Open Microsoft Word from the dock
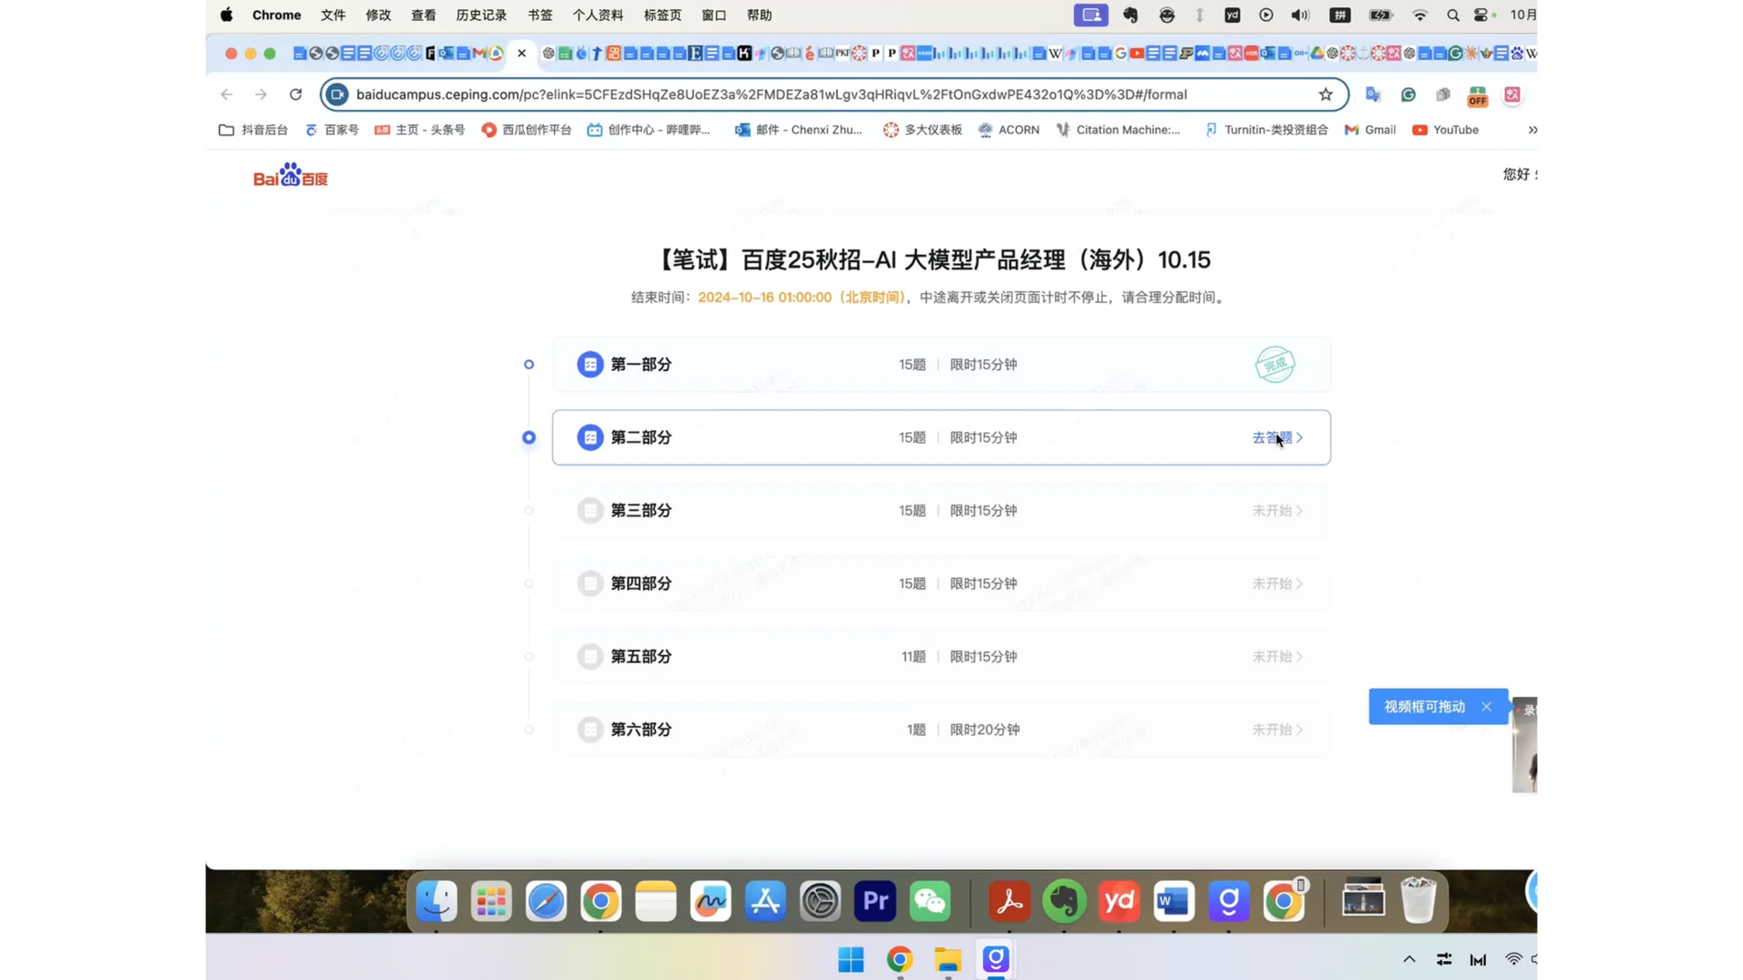Screen dimensions: 1743x980 coord(1174,901)
